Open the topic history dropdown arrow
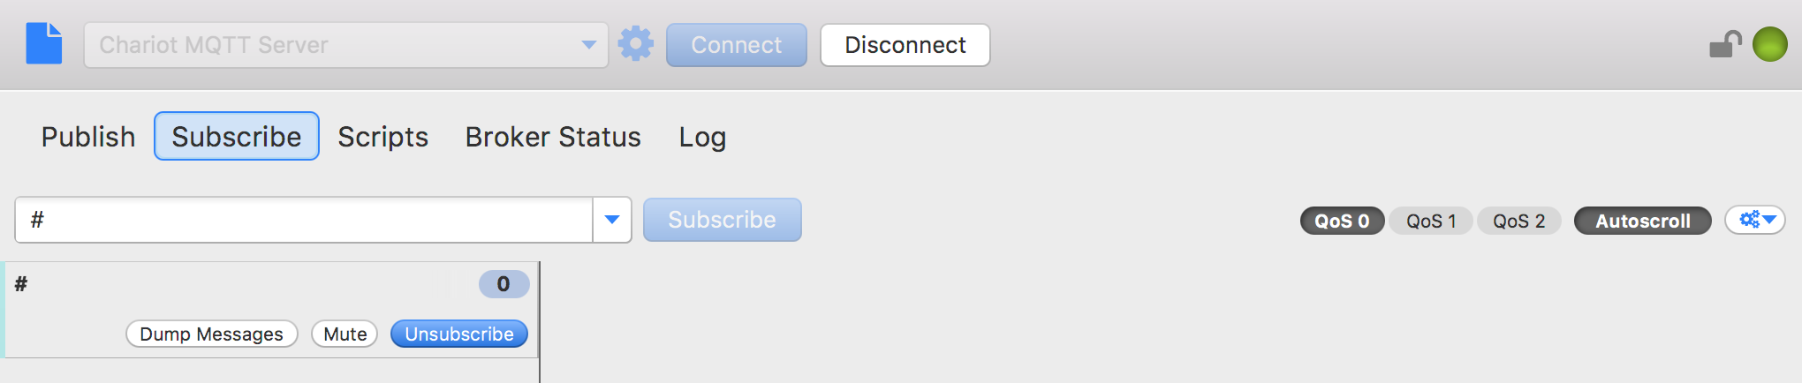 tap(612, 220)
